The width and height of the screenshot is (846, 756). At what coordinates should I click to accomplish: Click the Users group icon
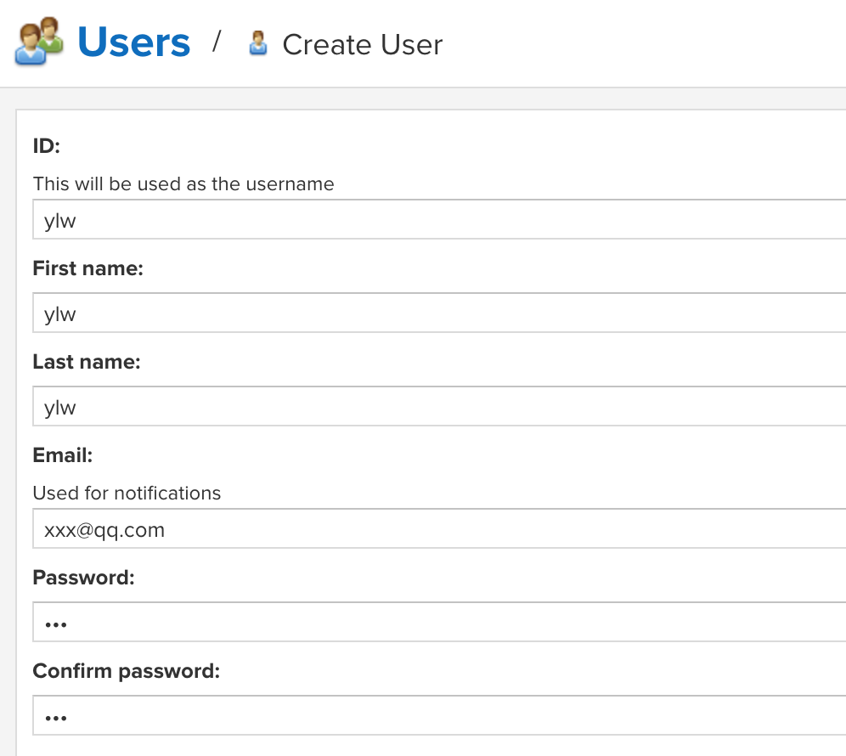(x=39, y=42)
